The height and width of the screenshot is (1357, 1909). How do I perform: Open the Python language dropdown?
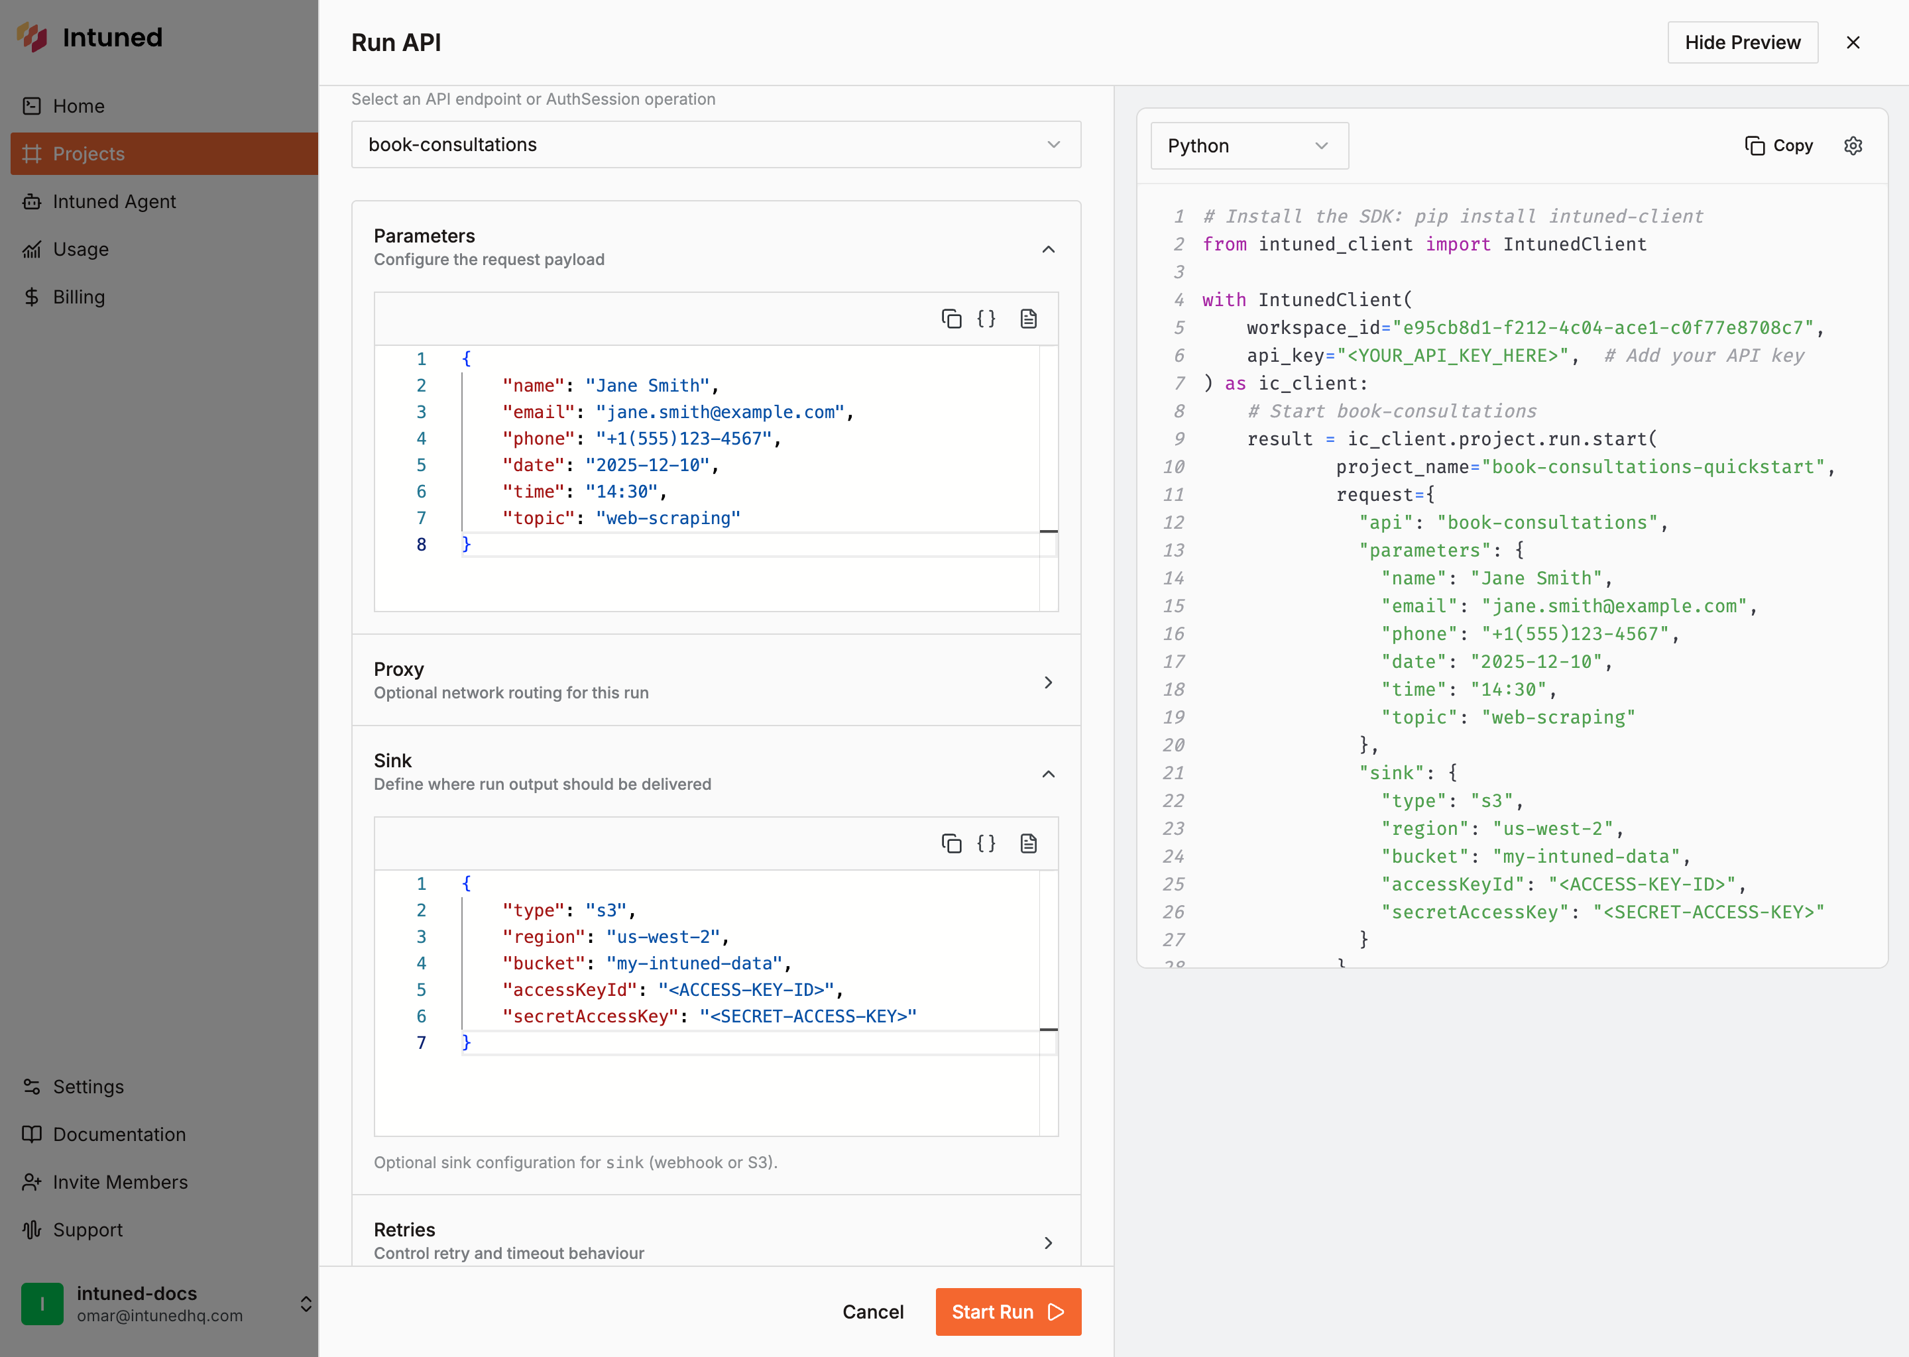point(1249,145)
